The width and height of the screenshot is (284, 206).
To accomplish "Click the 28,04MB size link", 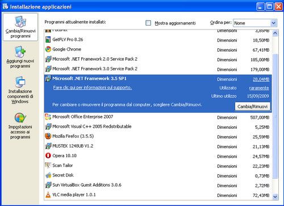I will [261, 79].
